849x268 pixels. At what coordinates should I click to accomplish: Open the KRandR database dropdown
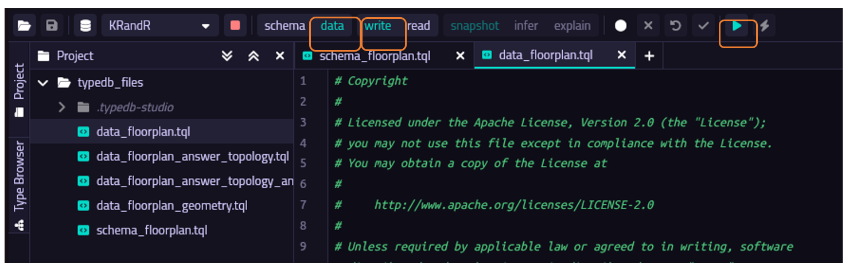pos(160,26)
